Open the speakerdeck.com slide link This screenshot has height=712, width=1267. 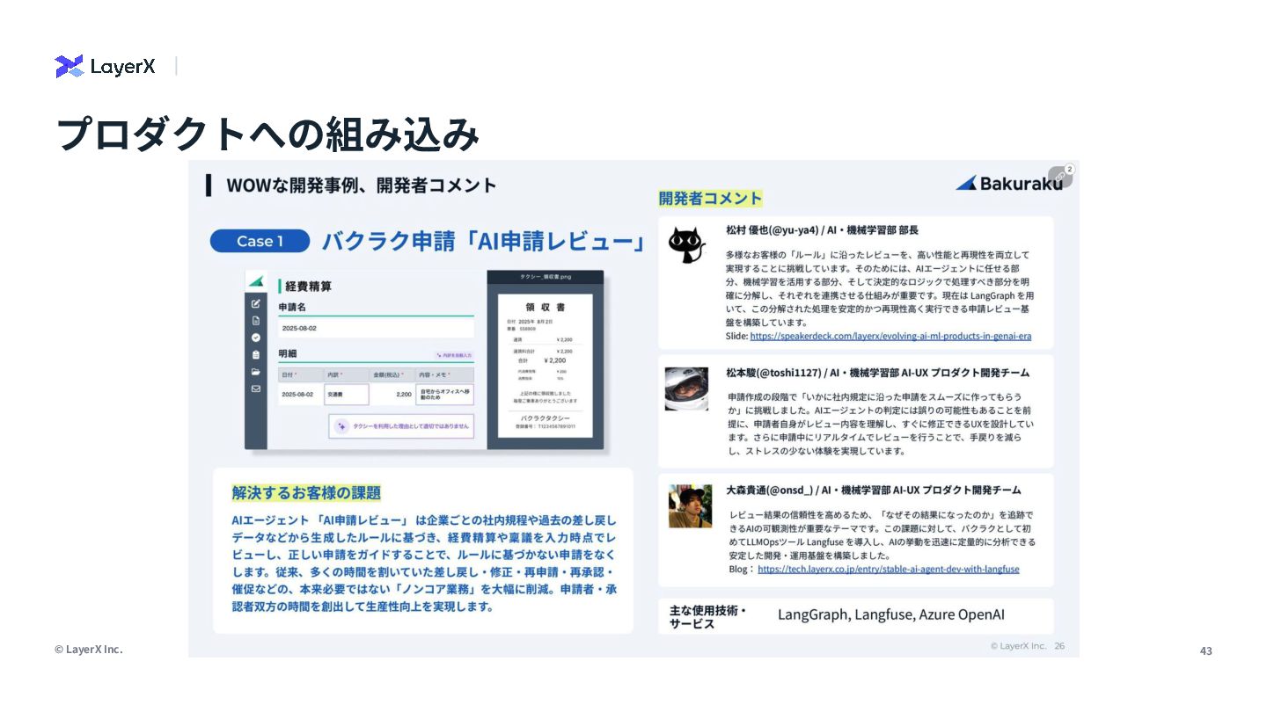pyautogui.click(x=890, y=336)
